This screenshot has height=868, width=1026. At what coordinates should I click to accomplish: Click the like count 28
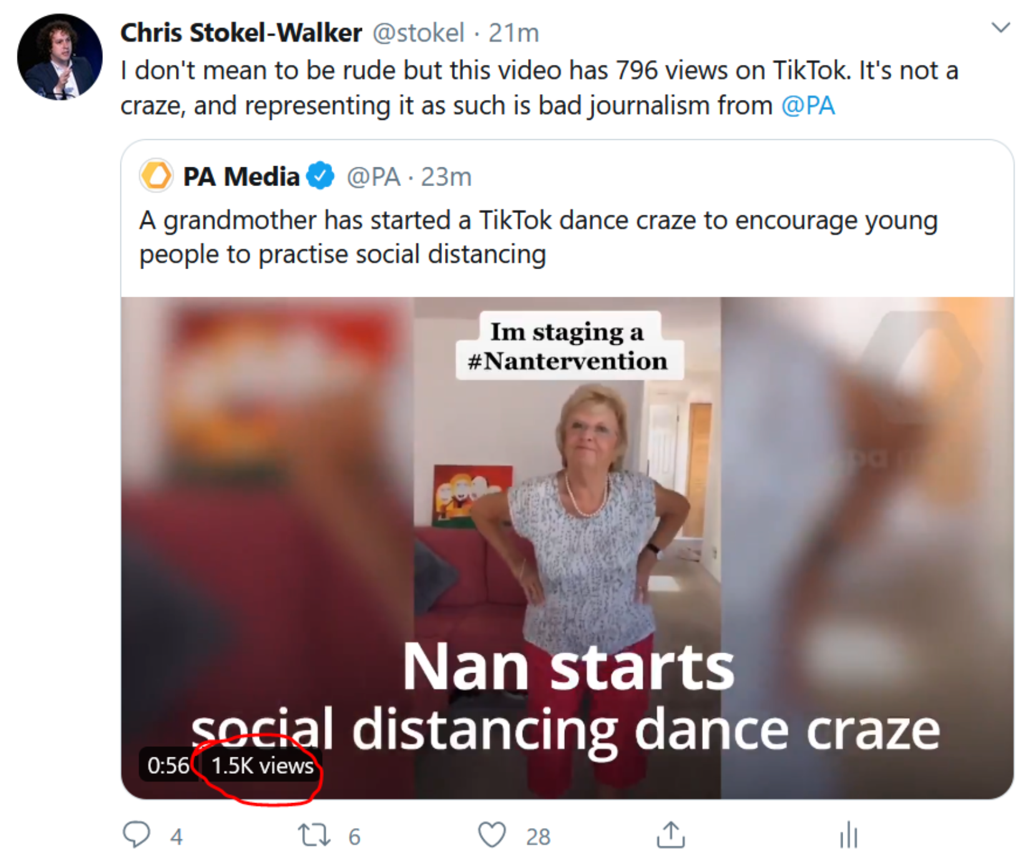pyautogui.click(x=538, y=837)
